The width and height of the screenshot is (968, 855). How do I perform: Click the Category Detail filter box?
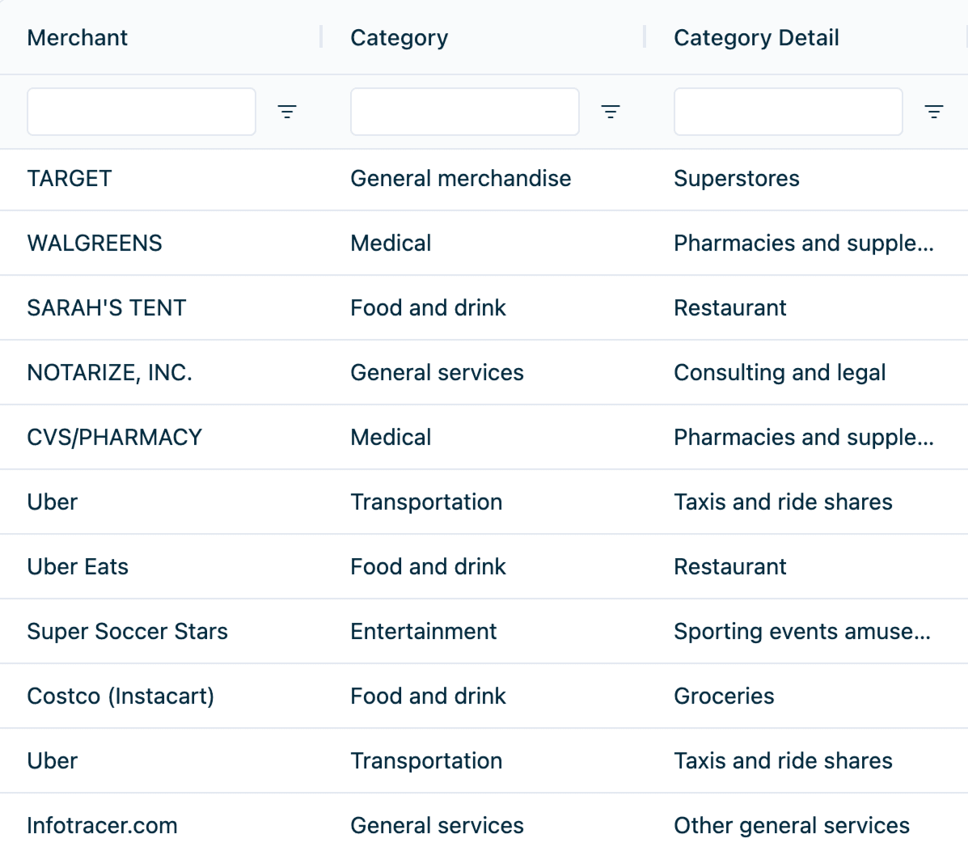tap(788, 112)
